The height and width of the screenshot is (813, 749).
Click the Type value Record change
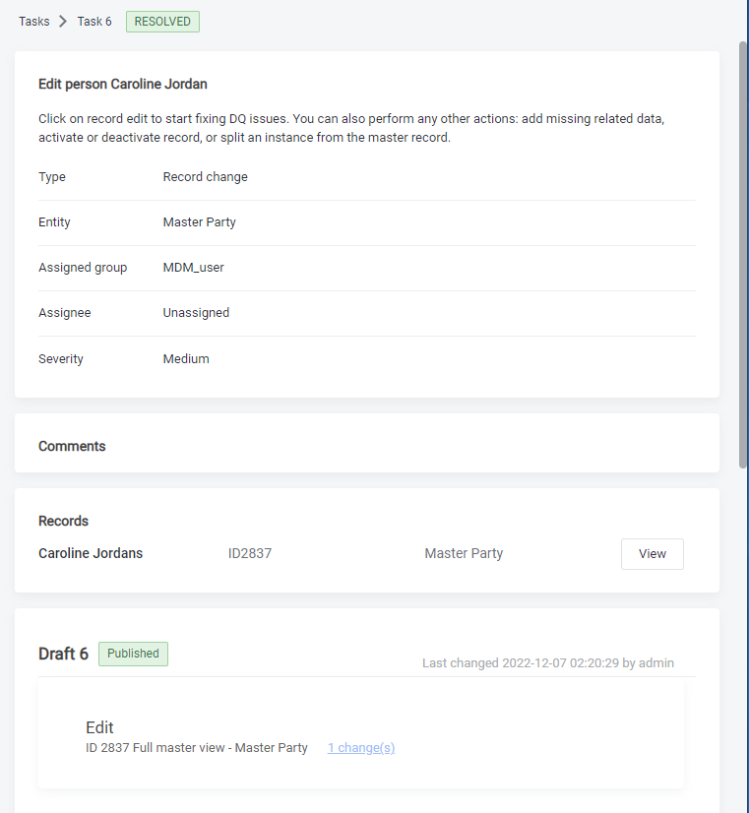click(205, 176)
